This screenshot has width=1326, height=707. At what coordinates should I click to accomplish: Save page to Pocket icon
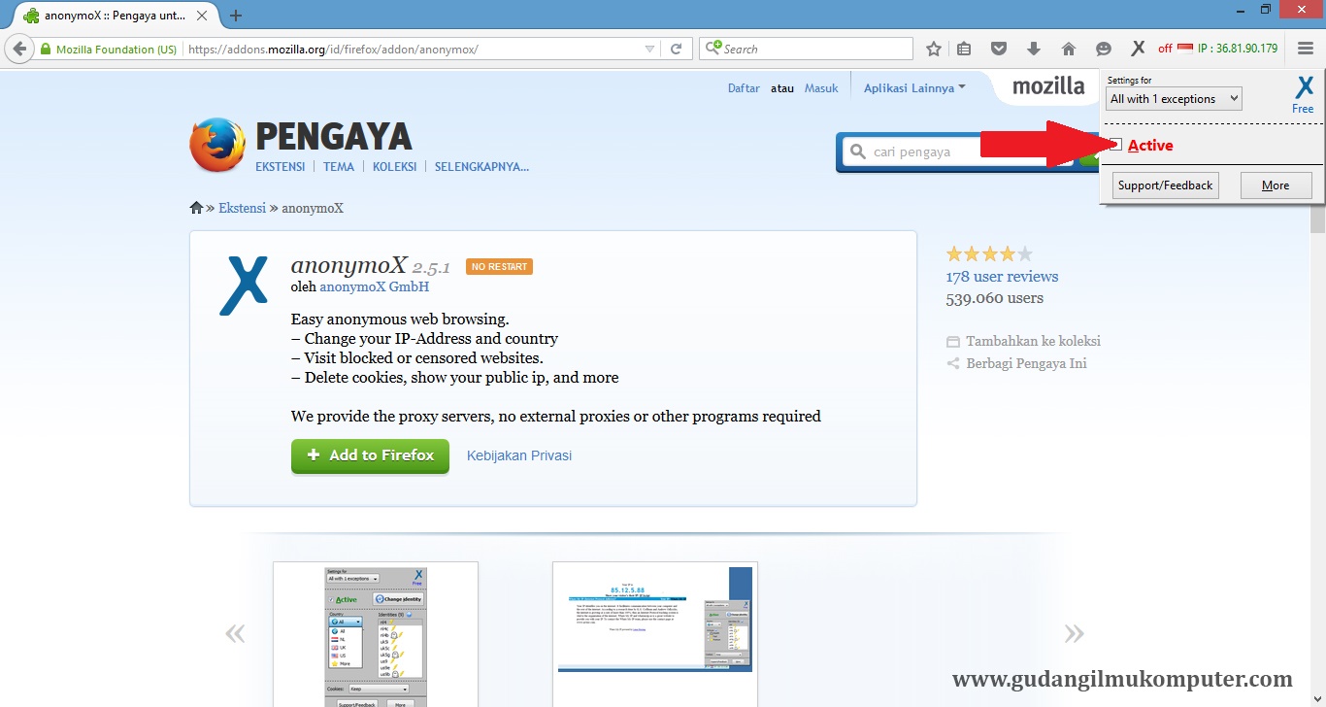(x=998, y=49)
